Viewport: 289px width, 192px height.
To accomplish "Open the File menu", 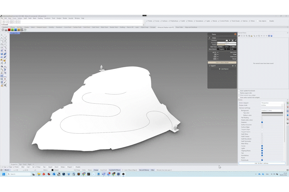I will pos(2,18).
